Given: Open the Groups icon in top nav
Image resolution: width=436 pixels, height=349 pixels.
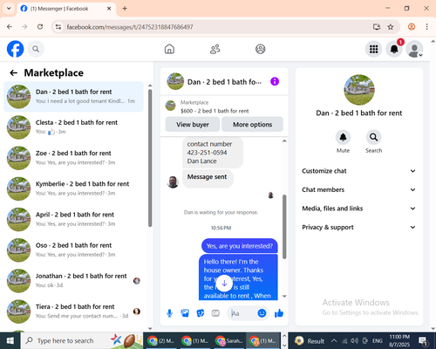Looking at the screenshot, I should pos(261,49).
